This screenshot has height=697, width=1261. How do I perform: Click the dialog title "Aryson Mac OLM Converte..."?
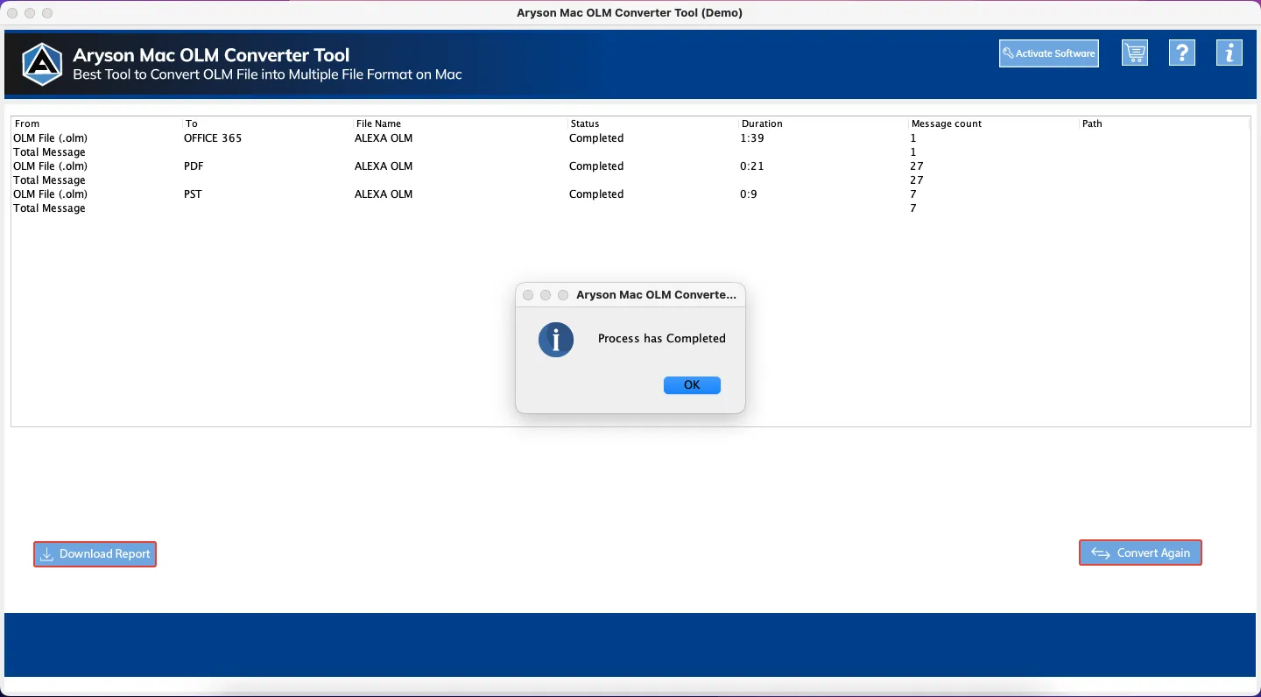[657, 295]
